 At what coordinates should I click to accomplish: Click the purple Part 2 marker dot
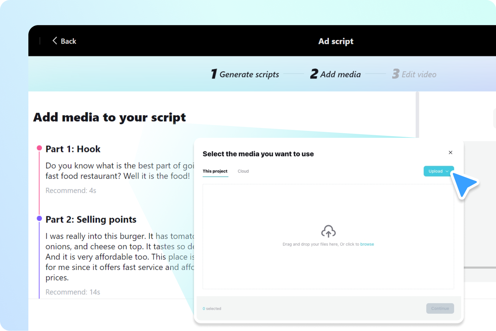[39, 218]
